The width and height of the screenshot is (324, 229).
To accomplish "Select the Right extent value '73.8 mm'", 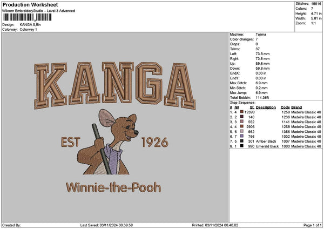I will click(x=262, y=59).
